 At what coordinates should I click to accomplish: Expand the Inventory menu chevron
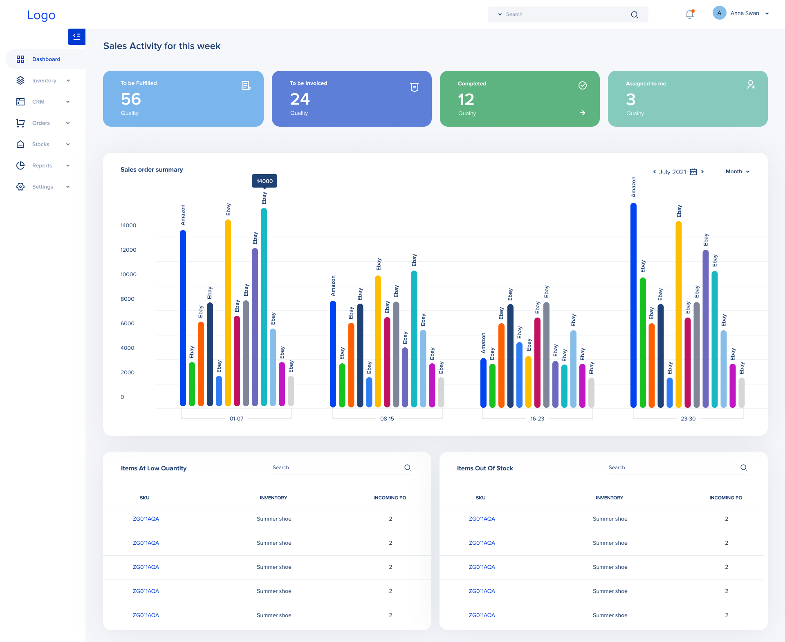pyautogui.click(x=68, y=81)
